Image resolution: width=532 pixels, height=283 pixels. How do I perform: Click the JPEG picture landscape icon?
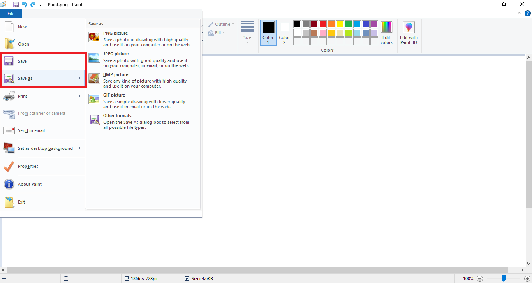pos(94,58)
